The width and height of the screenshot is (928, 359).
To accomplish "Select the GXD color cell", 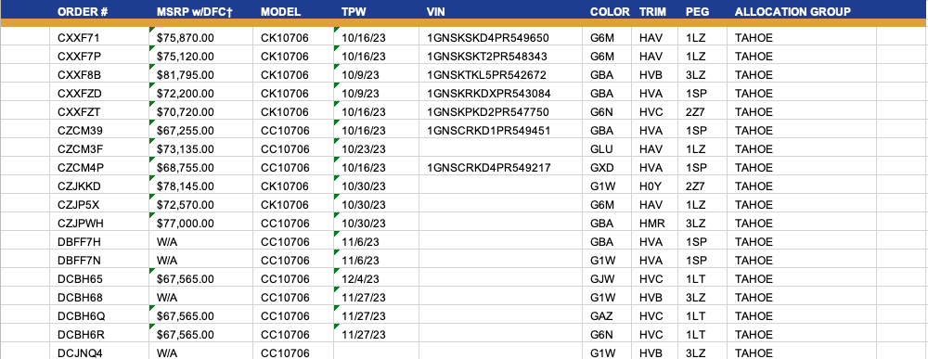I will [x=607, y=168].
